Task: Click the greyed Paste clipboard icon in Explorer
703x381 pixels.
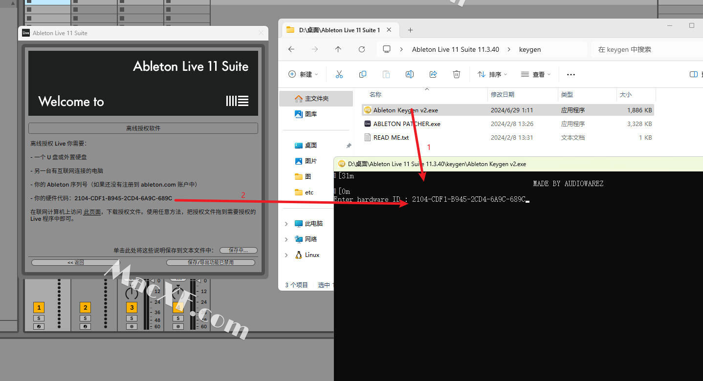Action: click(x=386, y=74)
